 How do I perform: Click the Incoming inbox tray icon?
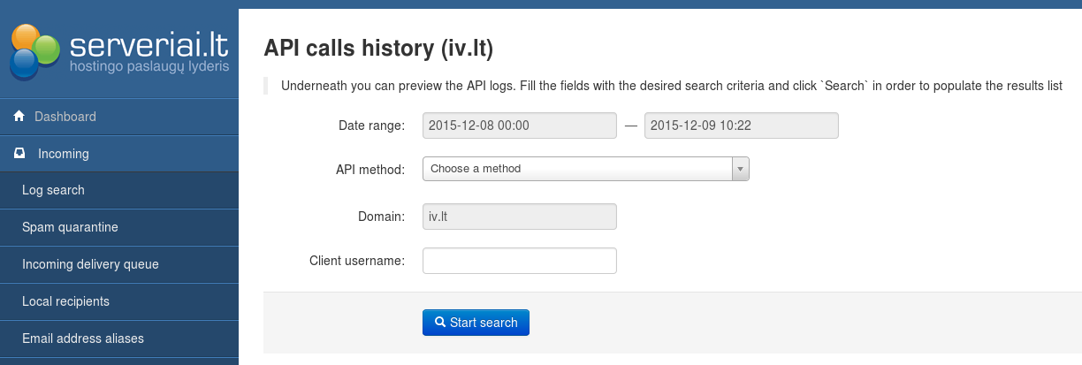19,154
